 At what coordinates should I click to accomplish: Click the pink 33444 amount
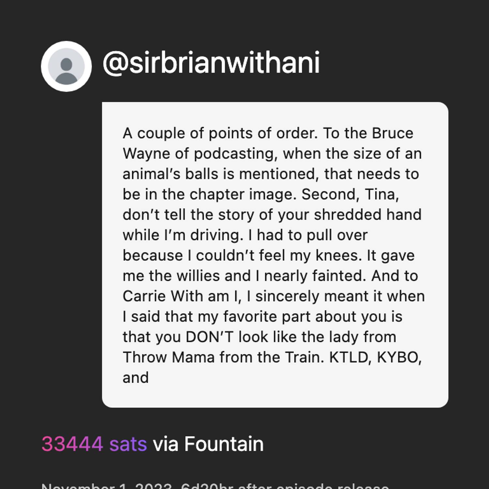pyautogui.click(x=72, y=444)
